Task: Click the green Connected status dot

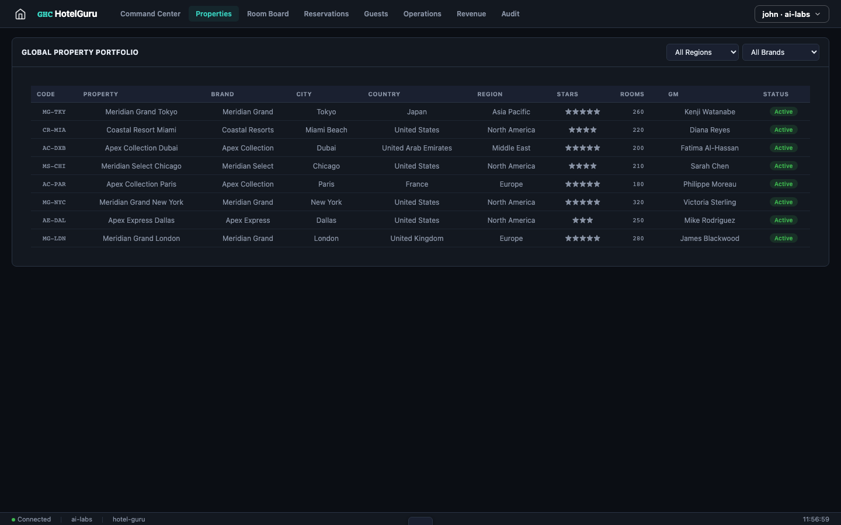Action: [13, 519]
